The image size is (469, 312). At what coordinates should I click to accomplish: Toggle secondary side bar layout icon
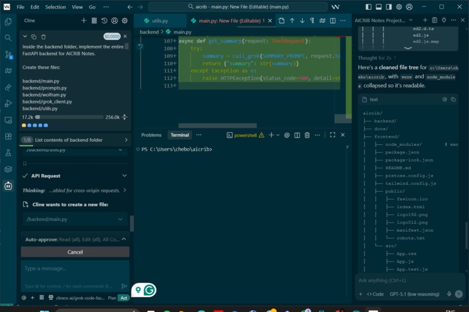click(389, 6)
